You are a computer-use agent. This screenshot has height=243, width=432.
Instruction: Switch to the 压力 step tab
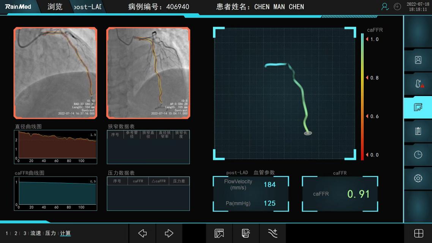[x=50, y=233]
